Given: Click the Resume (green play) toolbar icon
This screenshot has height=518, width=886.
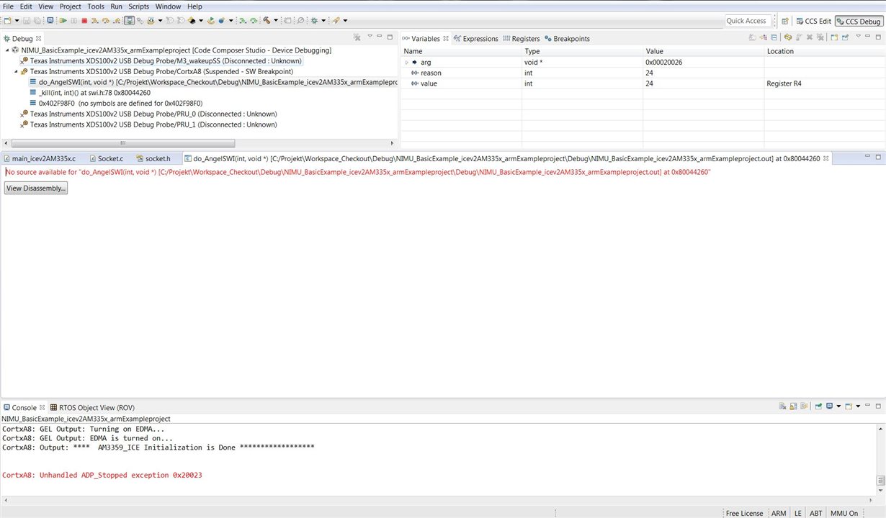Looking at the screenshot, I should click(63, 21).
